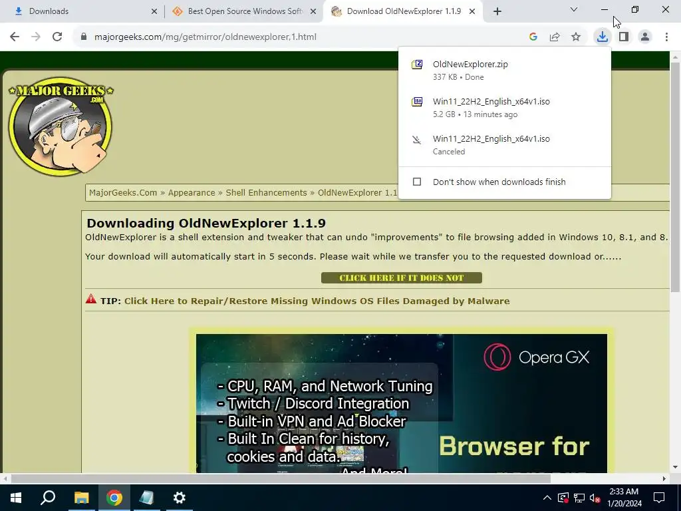Show hidden system tray icons
This screenshot has width=681, height=511.
547,498
